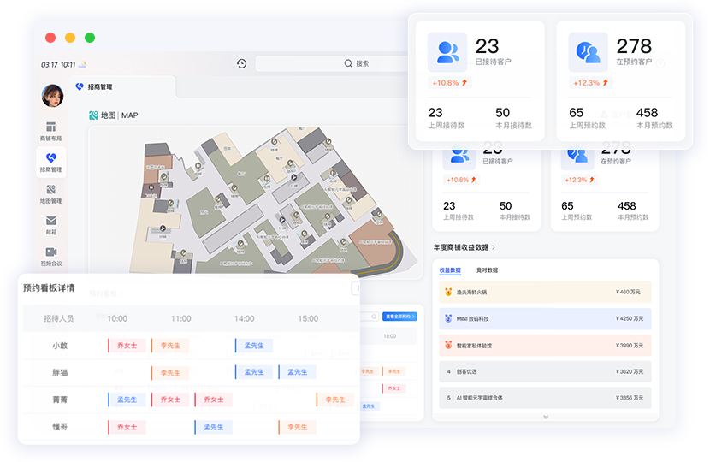Open 商铺布局 in the sidebar
This screenshot has height=462, width=710.
[x=50, y=131]
